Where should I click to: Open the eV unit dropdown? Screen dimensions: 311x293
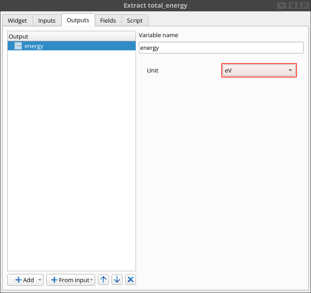[259, 70]
